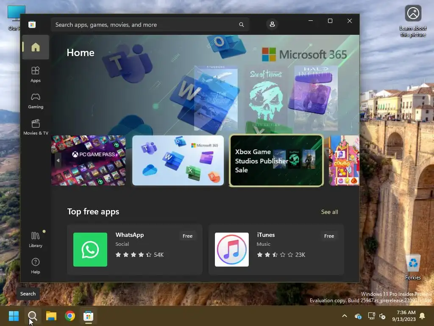The width and height of the screenshot is (434, 326).
Task: Open the Library page
Action: [x=36, y=239]
